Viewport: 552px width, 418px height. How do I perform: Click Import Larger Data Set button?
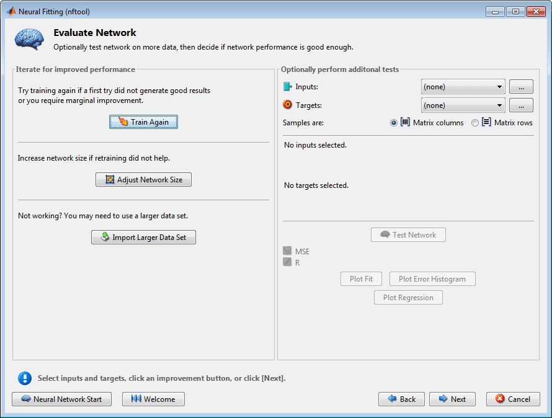[x=143, y=238]
